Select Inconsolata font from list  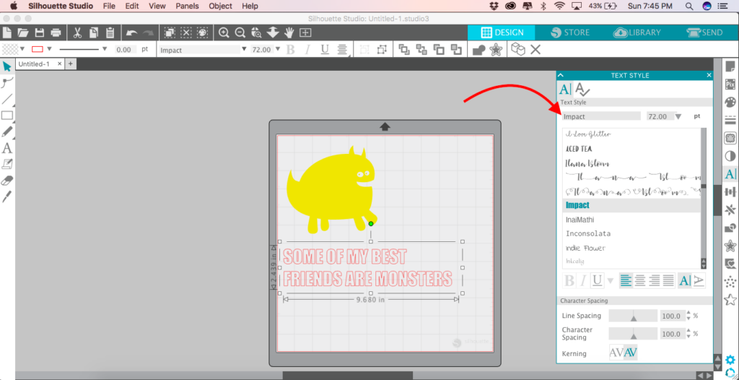pyautogui.click(x=588, y=234)
